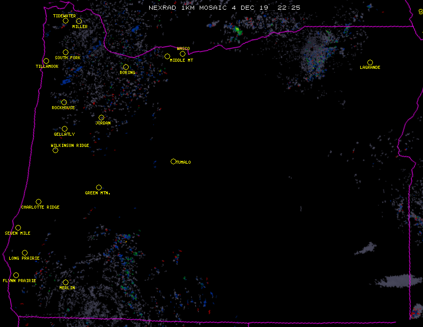Viewport: 423px width, 327px height.
Task: Click the South Fork station marker
Action: (x=65, y=52)
